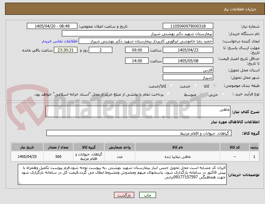The image size is (265, 204).
Task: Click the delivery province field فارس
Action: click(x=188, y=70)
